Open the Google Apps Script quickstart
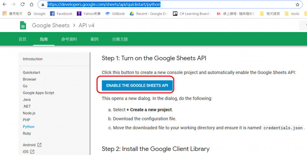Image resolution: width=307 pixels, height=155 pixels. pos(38,93)
